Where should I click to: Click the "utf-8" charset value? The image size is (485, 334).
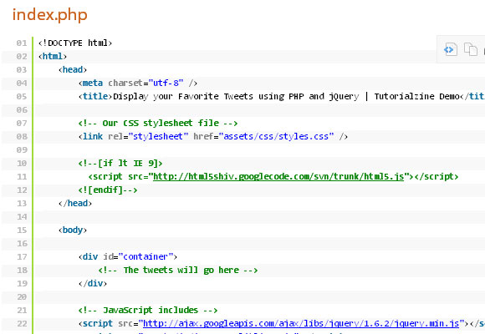tap(166, 83)
